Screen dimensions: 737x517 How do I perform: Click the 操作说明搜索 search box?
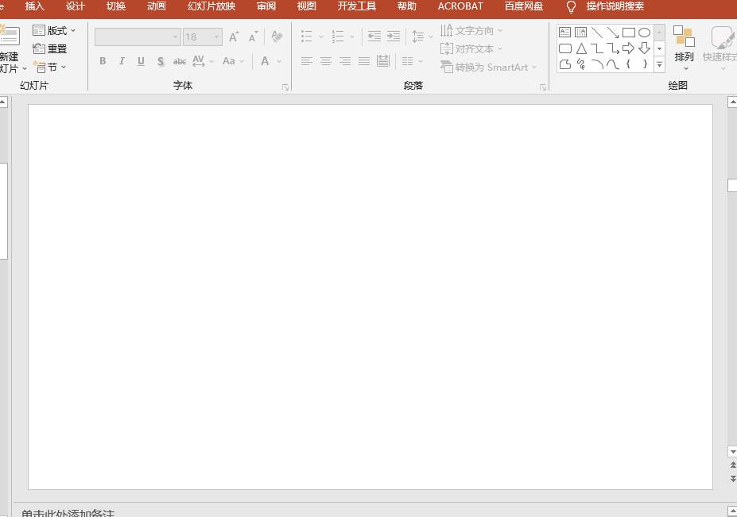[x=615, y=6]
